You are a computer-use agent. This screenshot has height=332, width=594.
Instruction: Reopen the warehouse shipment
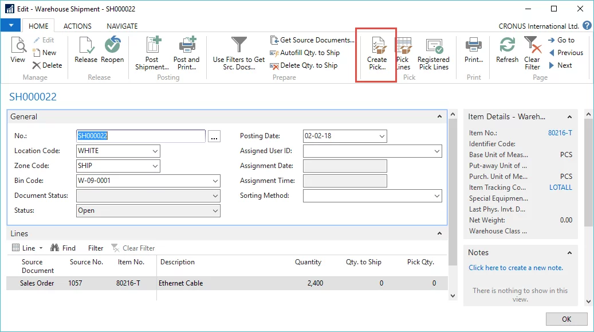[x=112, y=46]
